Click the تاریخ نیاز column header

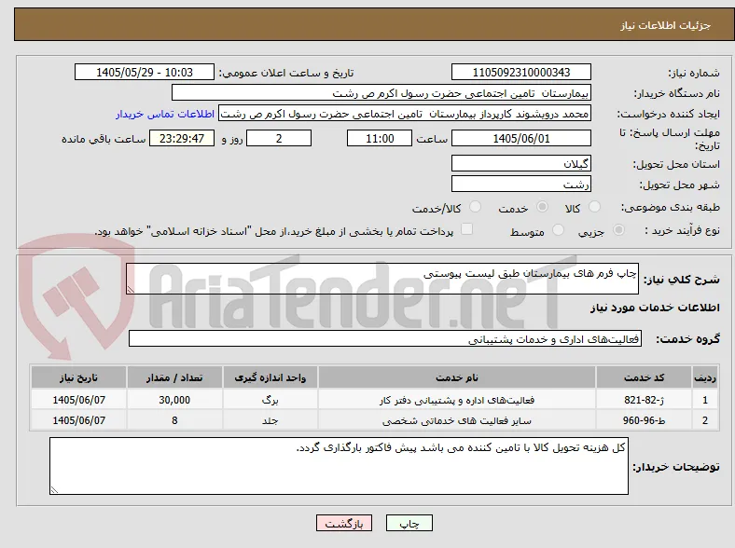[x=78, y=377]
